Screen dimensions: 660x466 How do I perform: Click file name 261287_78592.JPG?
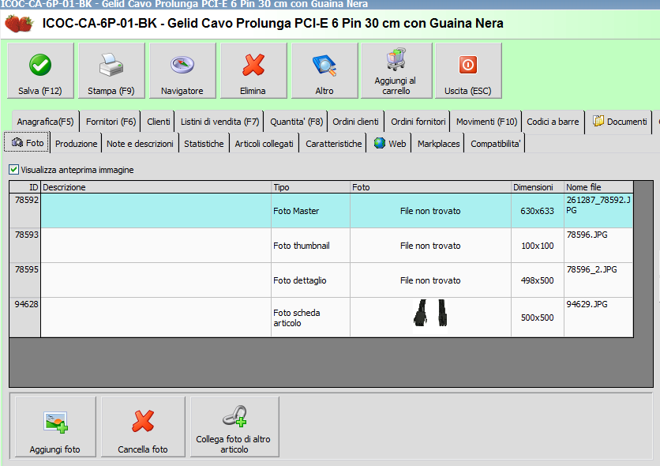[598, 205]
